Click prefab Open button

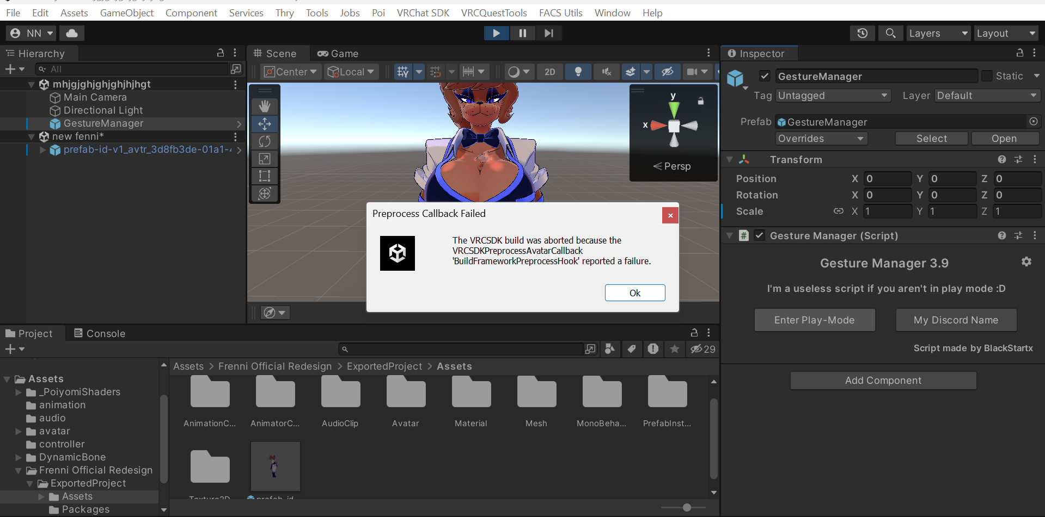[x=1004, y=139]
